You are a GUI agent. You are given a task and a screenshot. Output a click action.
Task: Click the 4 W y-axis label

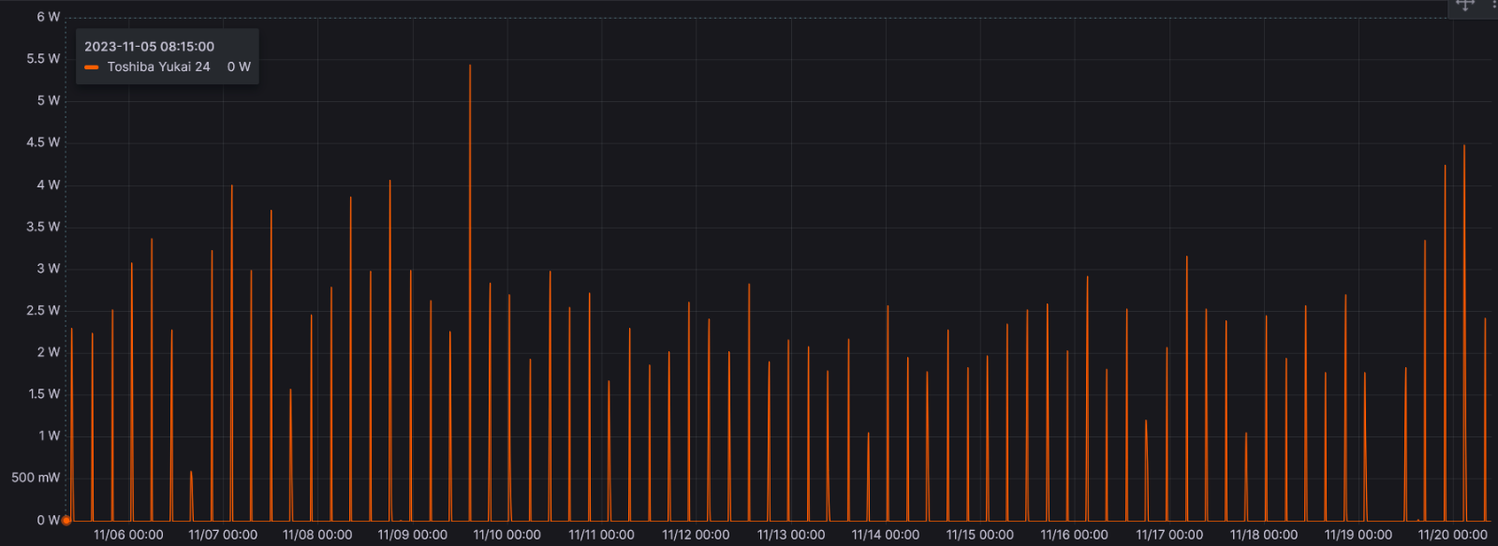click(x=49, y=184)
